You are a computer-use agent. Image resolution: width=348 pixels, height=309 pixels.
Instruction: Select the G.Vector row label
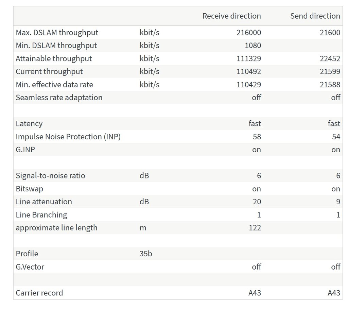30,267
